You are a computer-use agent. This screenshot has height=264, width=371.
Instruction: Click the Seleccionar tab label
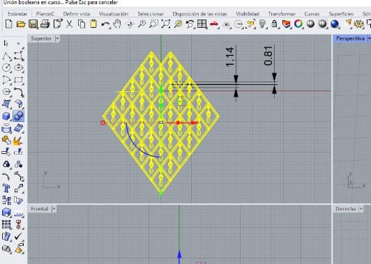(151, 14)
